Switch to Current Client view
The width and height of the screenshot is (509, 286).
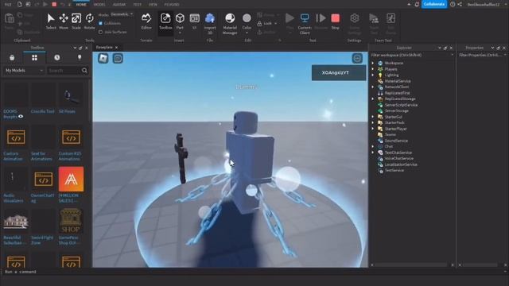click(x=305, y=23)
